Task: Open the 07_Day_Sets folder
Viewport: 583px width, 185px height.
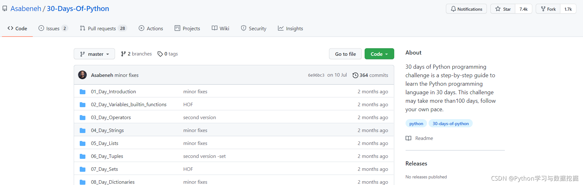Action: (x=104, y=169)
